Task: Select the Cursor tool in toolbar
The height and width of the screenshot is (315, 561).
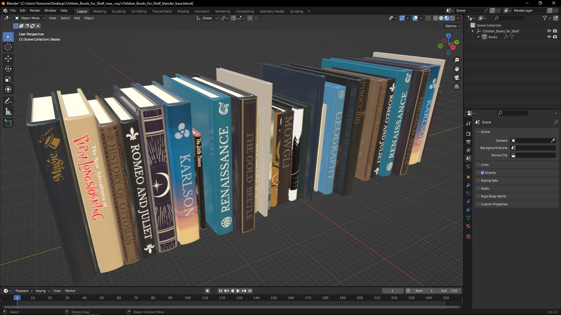Action: click(x=8, y=47)
